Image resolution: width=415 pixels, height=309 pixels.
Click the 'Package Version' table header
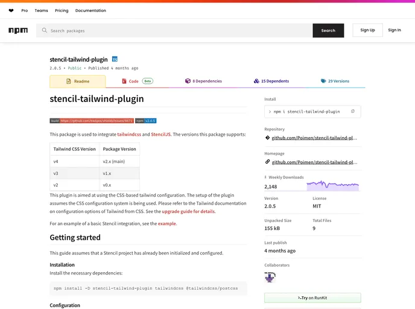coord(119,149)
